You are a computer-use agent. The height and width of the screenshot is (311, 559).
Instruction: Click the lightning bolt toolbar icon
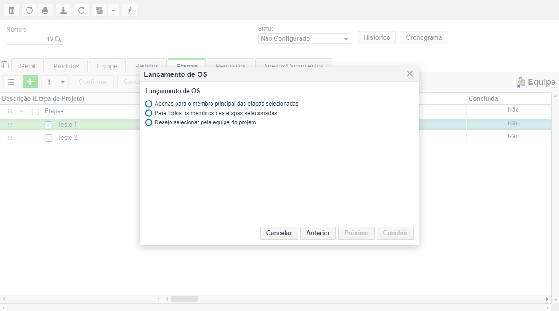(x=130, y=10)
